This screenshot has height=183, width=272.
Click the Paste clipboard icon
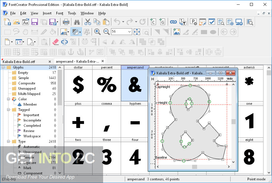(x=106, y=22)
